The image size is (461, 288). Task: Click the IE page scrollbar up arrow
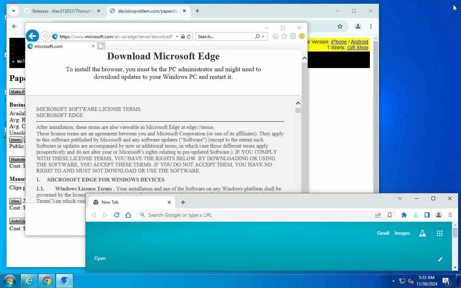304,58
